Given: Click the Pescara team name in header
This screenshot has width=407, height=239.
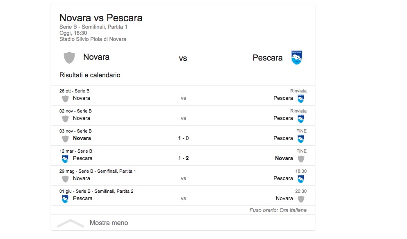Looking at the screenshot, I should point(268,58).
